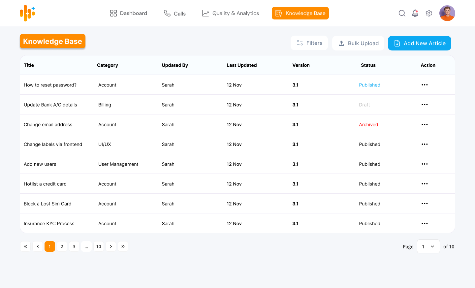Click the app logo in header

pyautogui.click(x=27, y=13)
